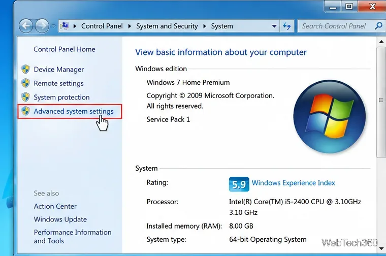Close the System window
386x256 pixels.
(372, 7)
